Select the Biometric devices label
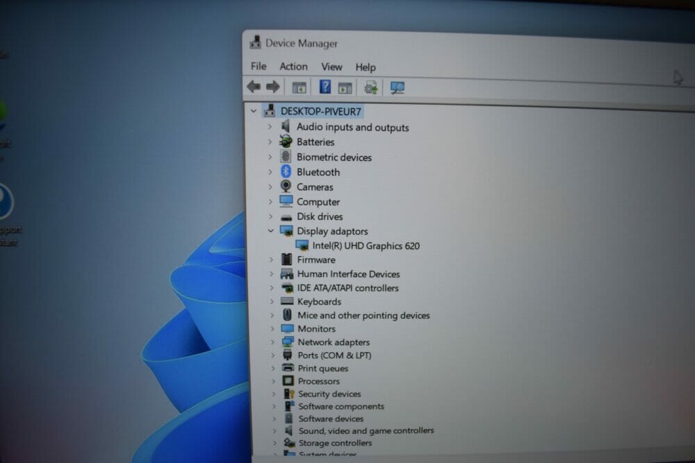Screen dimensions: 695x463 (x=334, y=157)
